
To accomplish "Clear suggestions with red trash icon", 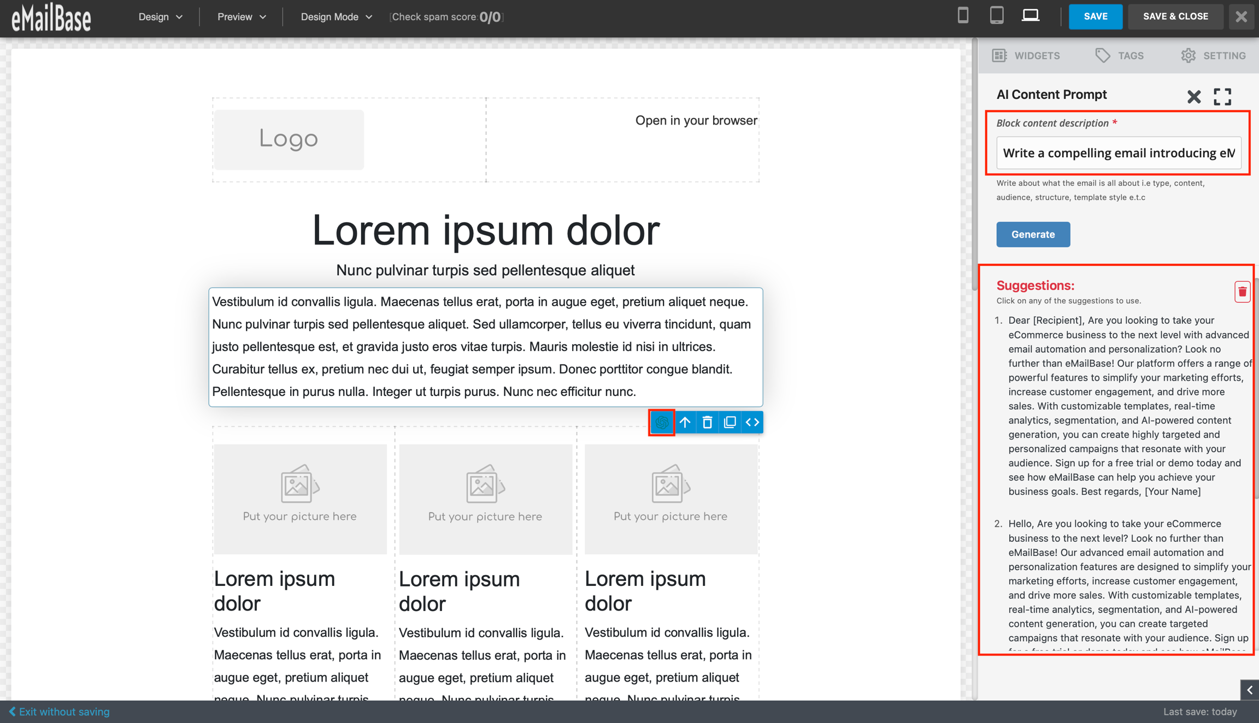I will 1242,292.
